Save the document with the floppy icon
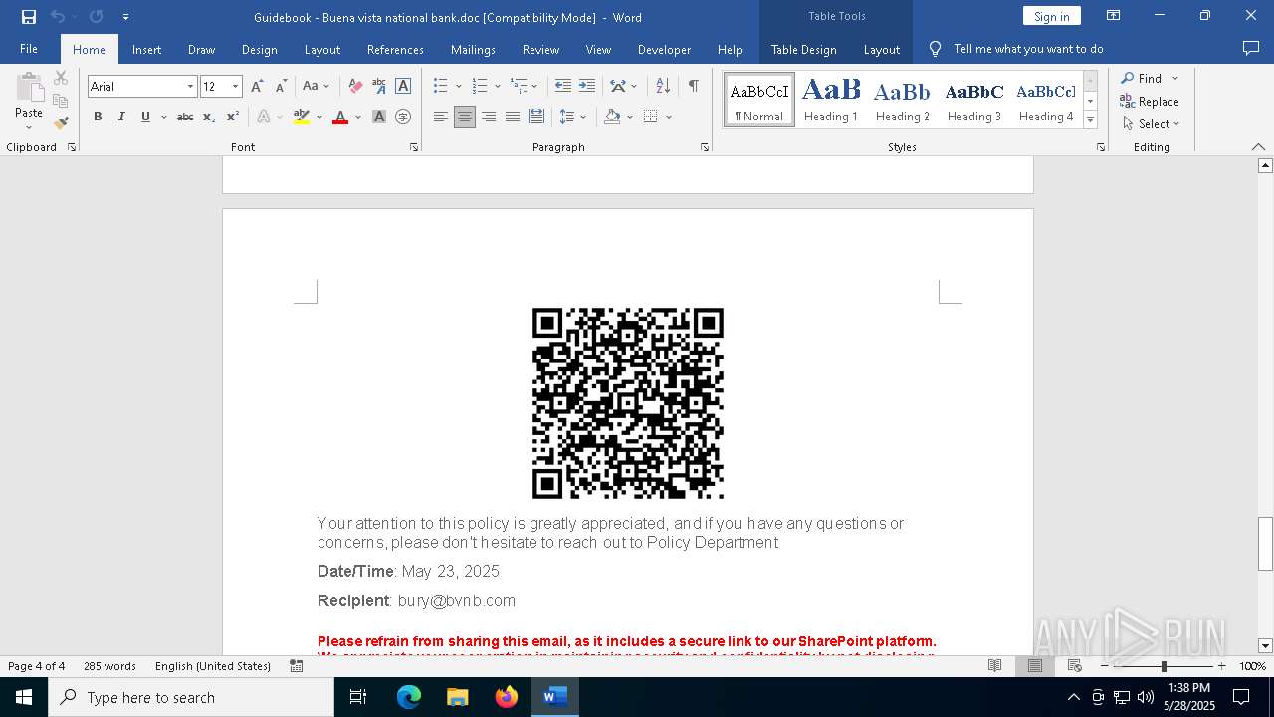Viewport: 1274px width, 717px height. [x=28, y=17]
